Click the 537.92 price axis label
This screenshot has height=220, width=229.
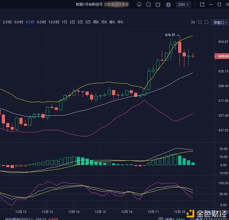(x=223, y=130)
